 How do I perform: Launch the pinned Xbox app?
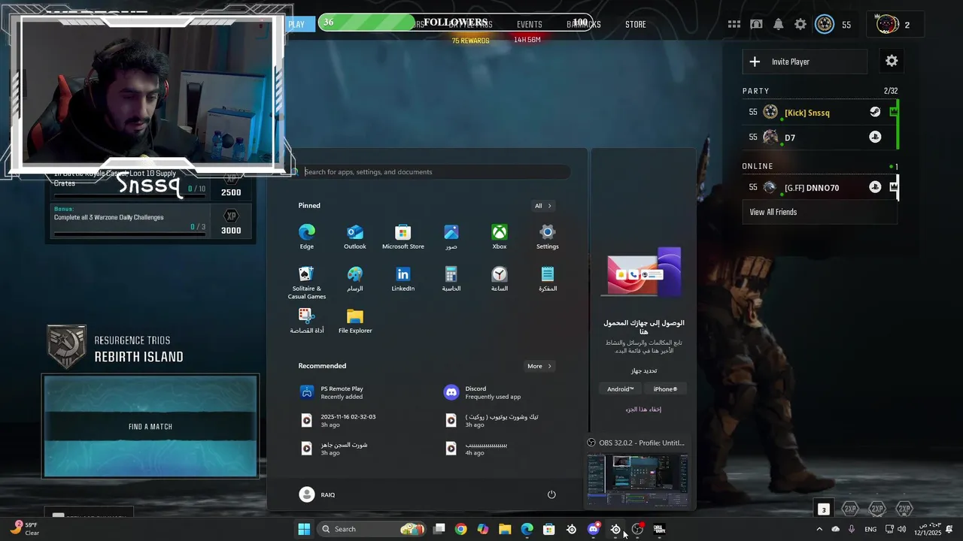click(x=500, y=237)
